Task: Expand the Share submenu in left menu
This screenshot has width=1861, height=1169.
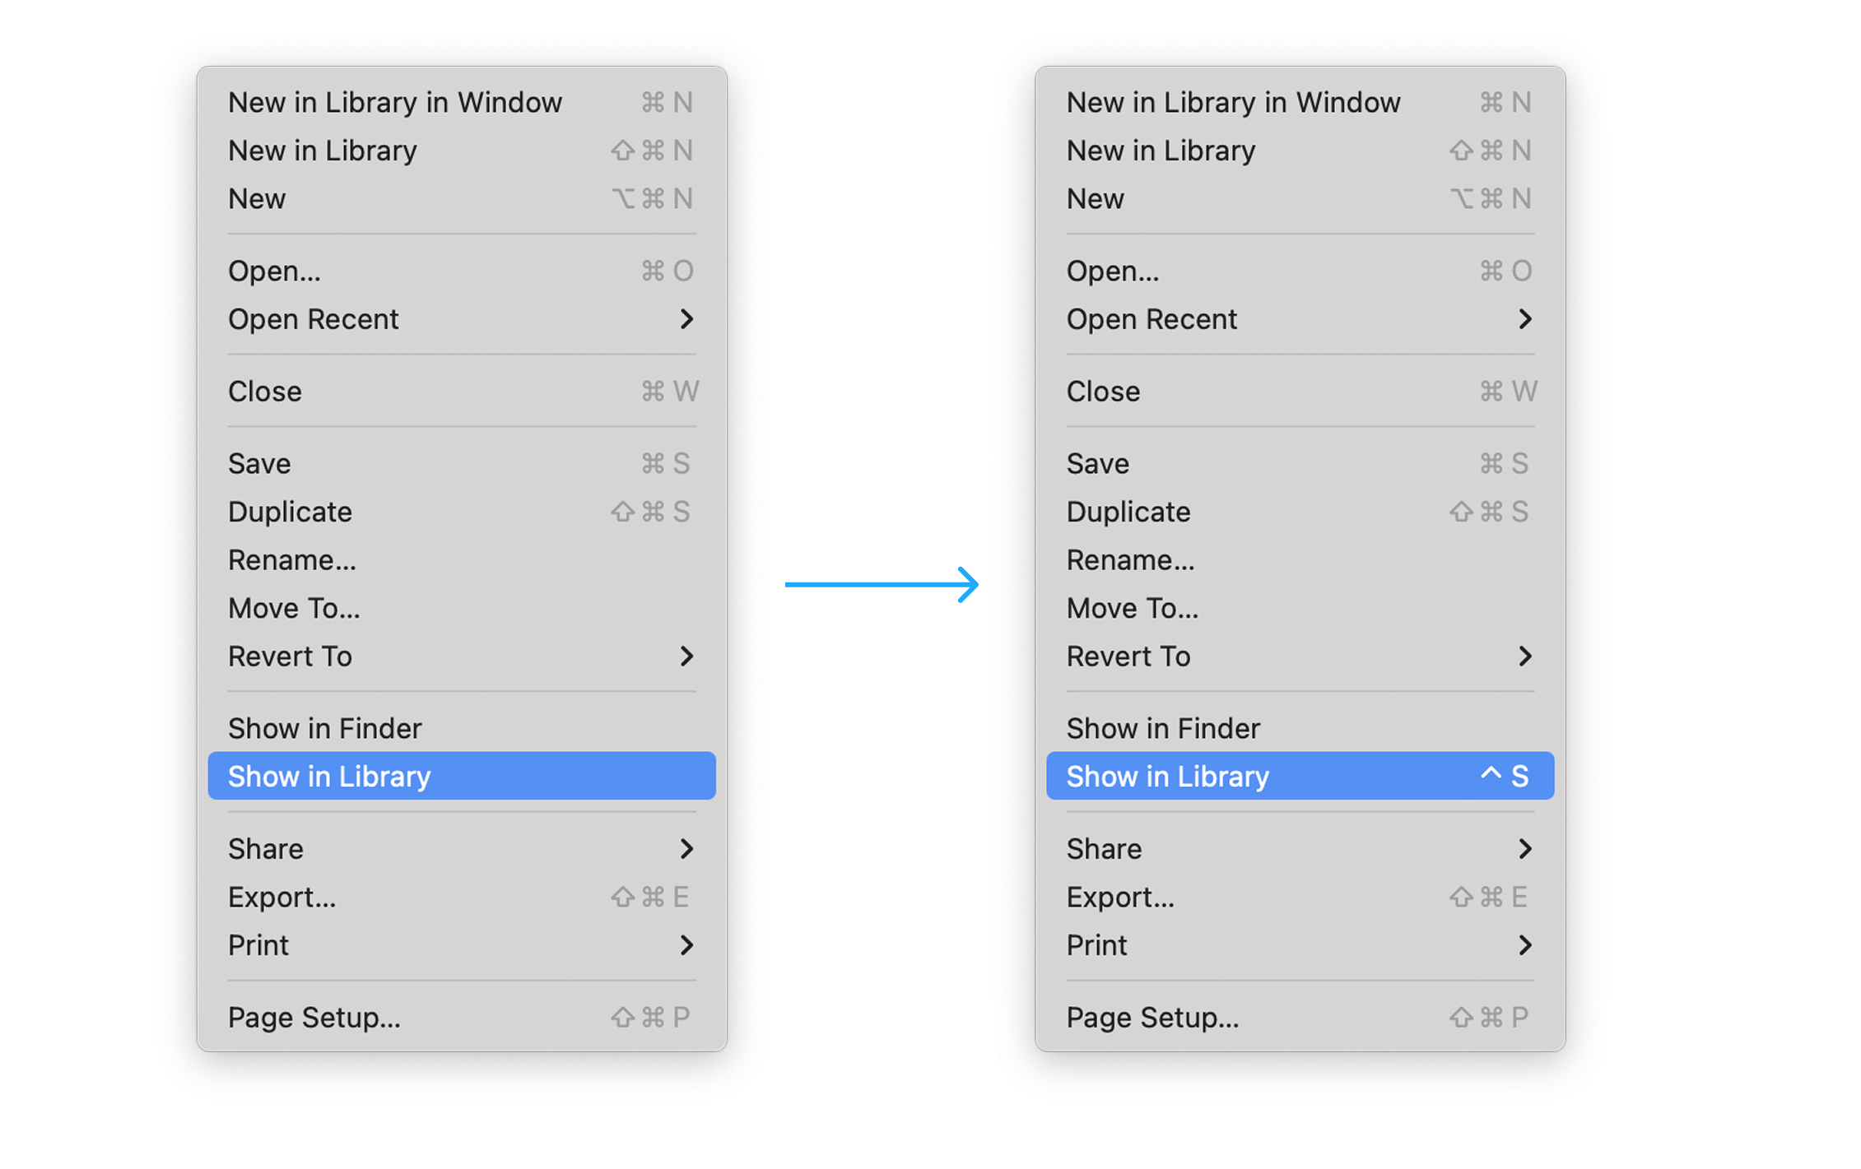Action: click(x=688, y=848)
